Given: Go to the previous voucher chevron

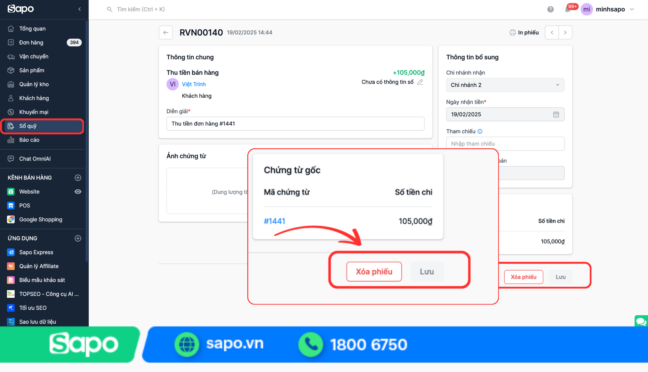Looking at the screenshot, I should 552,32.
